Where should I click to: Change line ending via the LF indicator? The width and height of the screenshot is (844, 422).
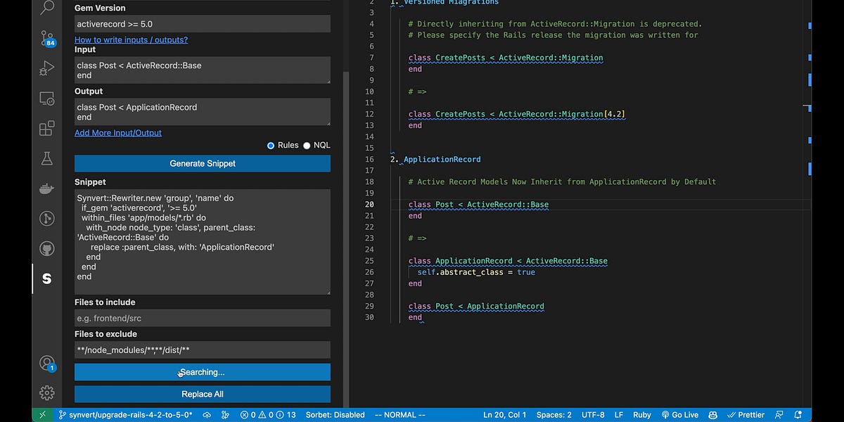(618, 414)
